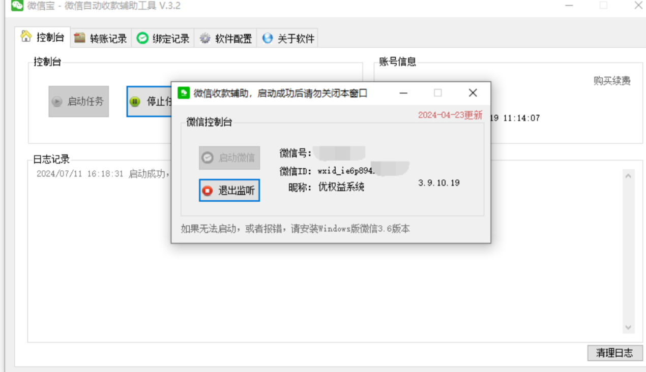
Task: Click the globe icon on 关于软件 tab
Action: [x=267, y=38]
